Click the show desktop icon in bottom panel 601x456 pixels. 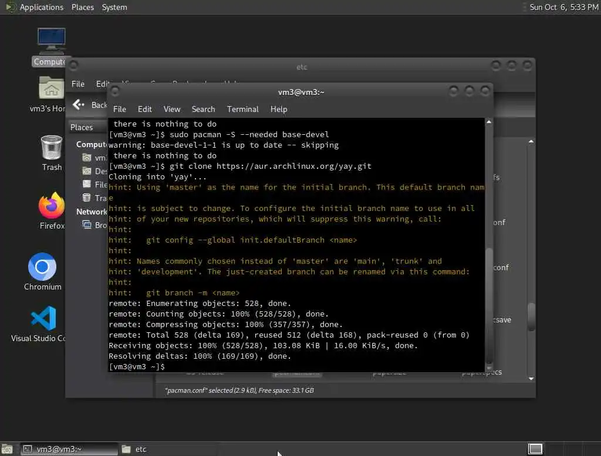7,449
